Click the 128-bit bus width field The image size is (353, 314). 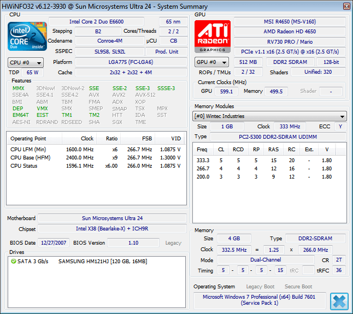pos(331,62)
